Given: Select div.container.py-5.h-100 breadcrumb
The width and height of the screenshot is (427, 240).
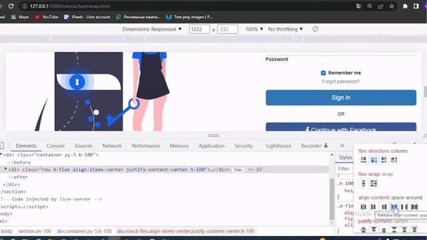Looking at the screenshot, I should 85,231.
